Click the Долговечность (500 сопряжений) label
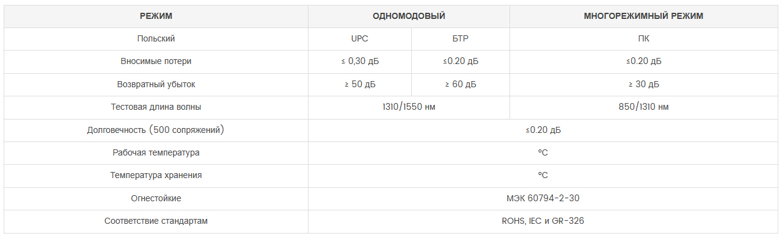The image size is (782, 236). click(x=156, y=130)
